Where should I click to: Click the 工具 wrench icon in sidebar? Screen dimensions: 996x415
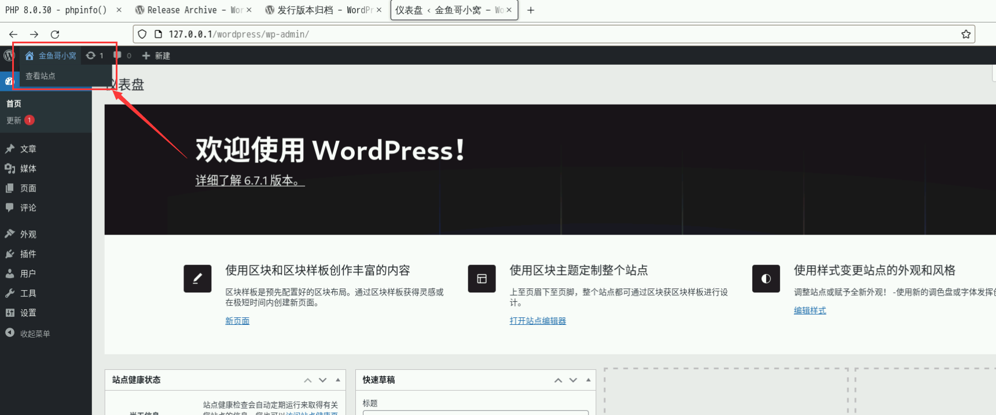pyautogui.click(x=10, y=293)
